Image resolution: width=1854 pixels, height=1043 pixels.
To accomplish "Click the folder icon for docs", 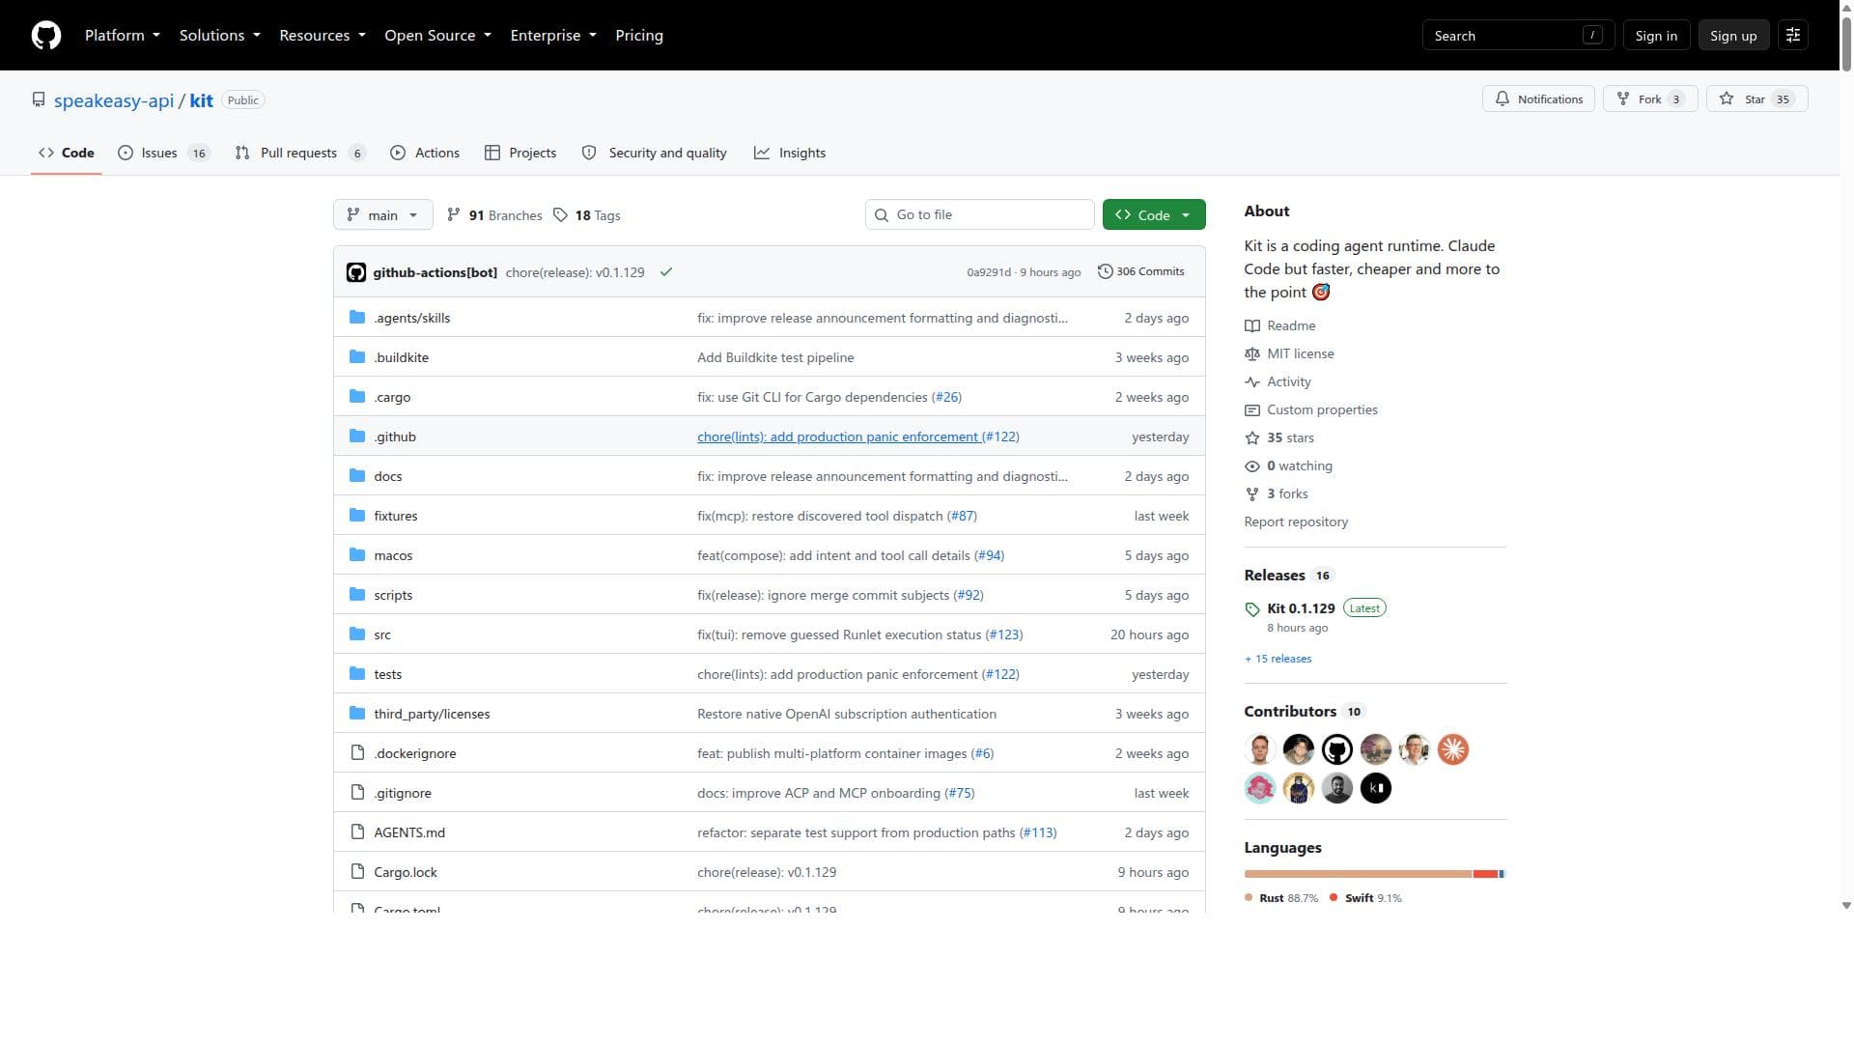I will click(357, 476).
